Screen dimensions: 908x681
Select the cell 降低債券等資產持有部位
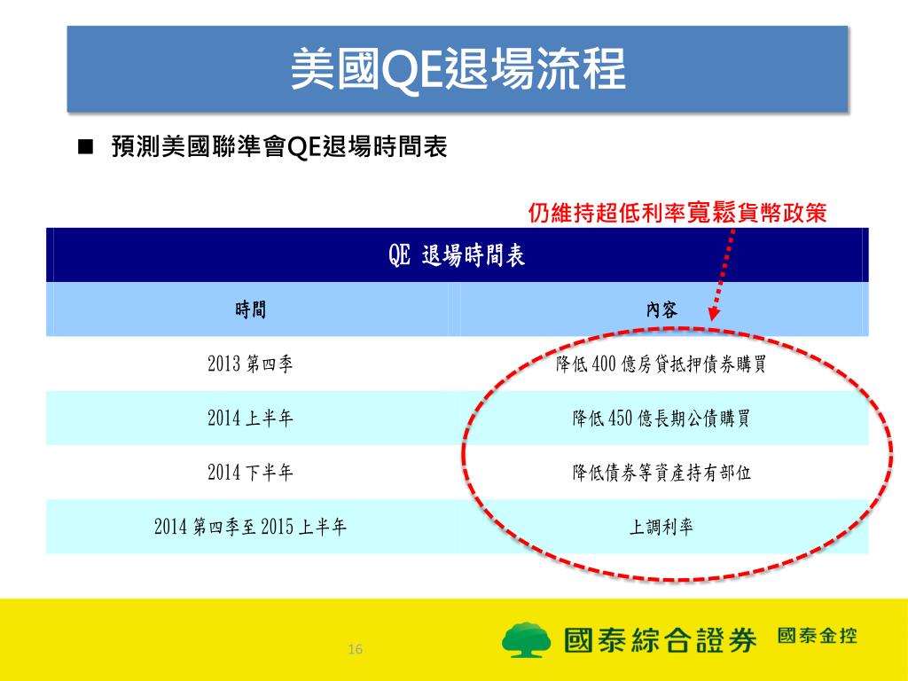coord(661,473)
